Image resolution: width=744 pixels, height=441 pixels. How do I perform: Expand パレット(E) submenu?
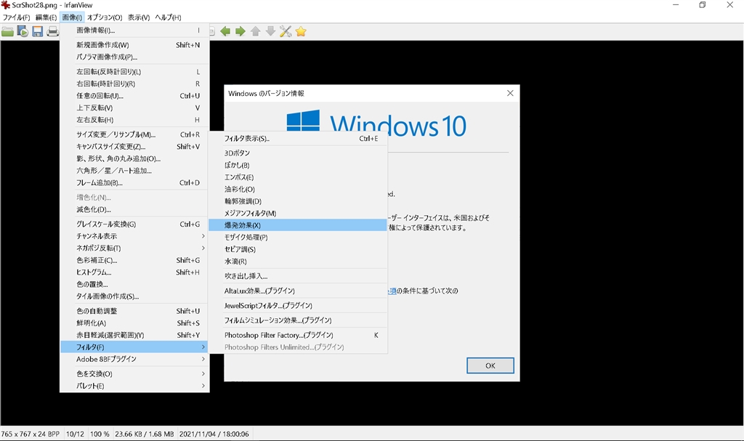pos(134,386)
